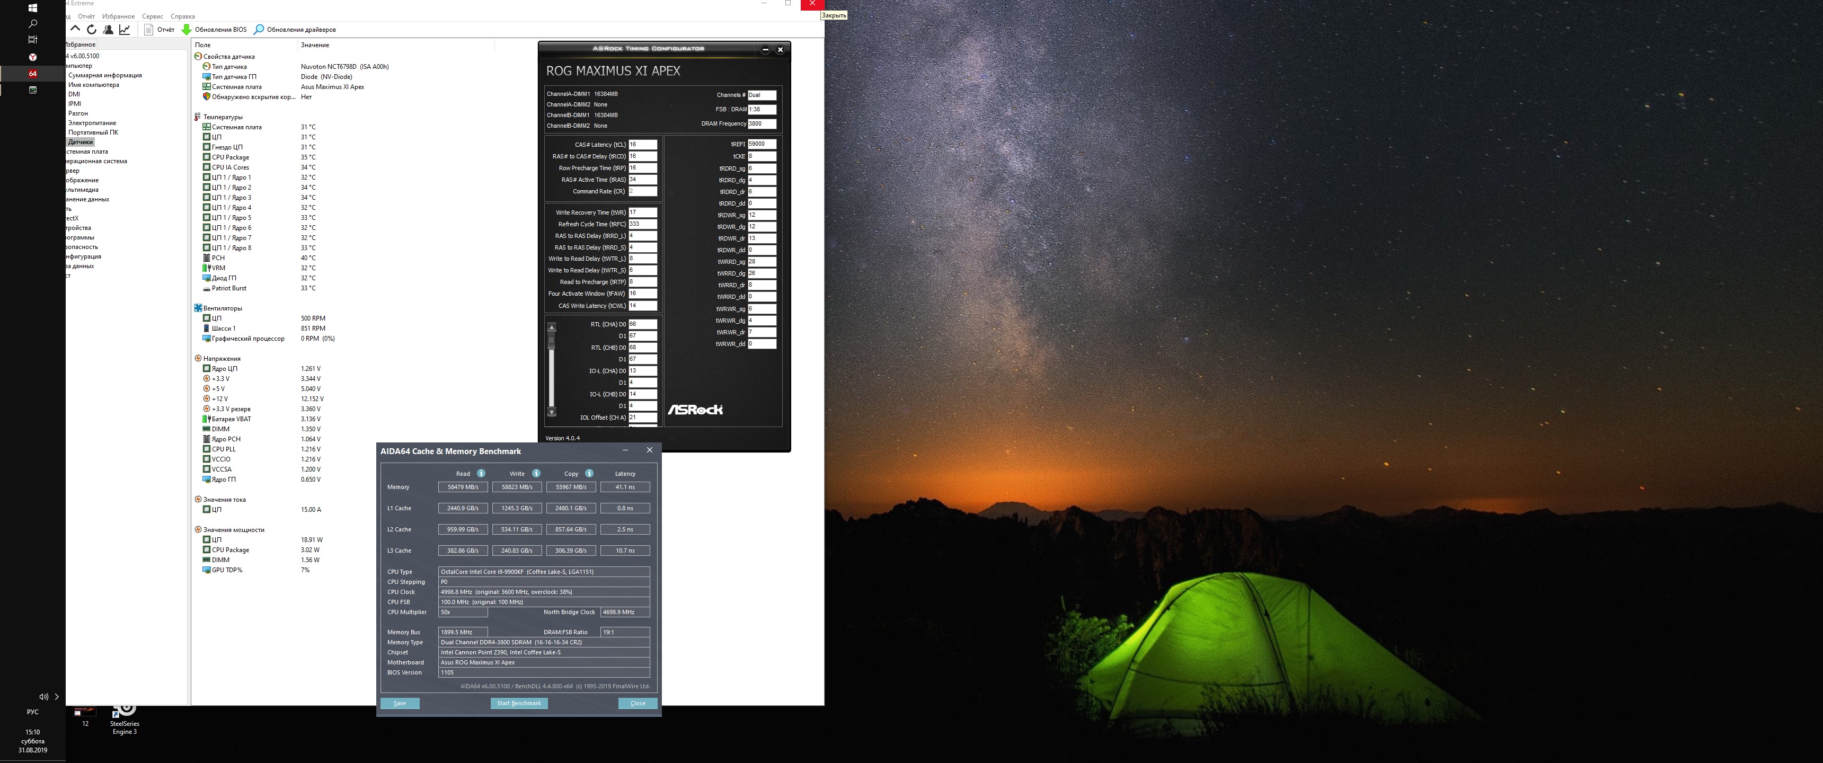Switch to the Избранное tab in the left panel
1823x763 pixels.
pyautogui.click(x=81, y=45)
